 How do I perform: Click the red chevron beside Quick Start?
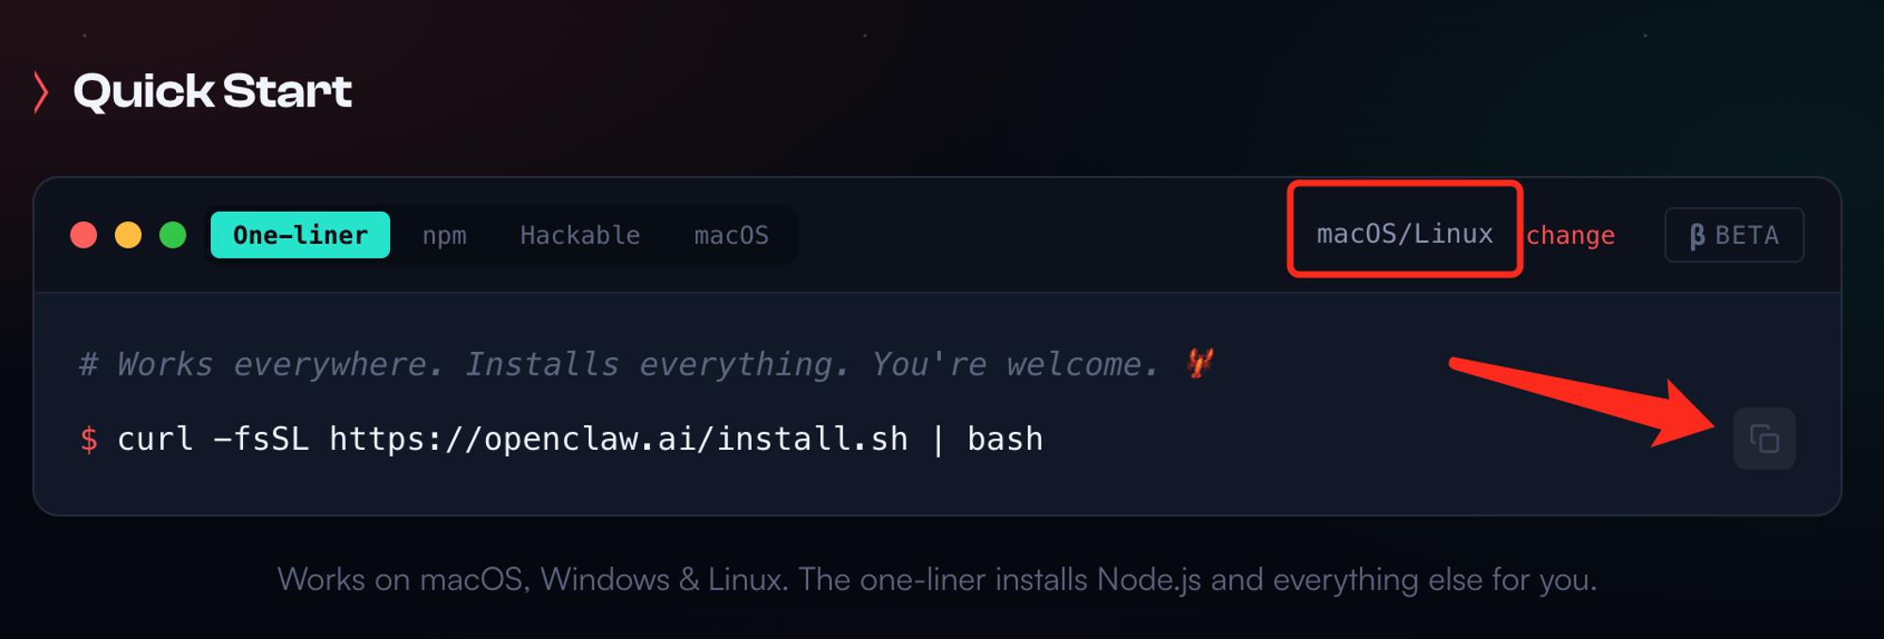(41, 92)
